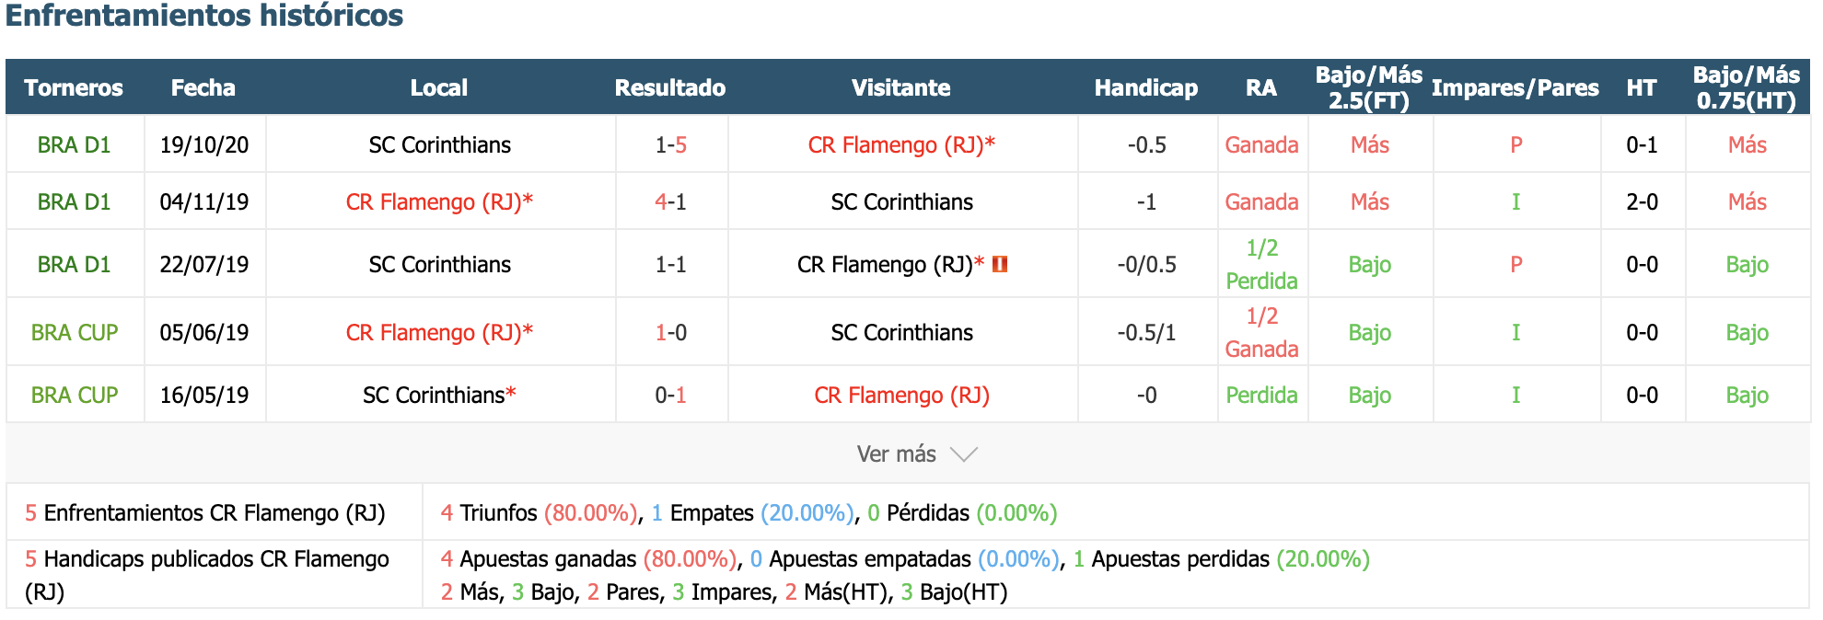
Task: Open the 1-1 result from 22/07/19
Action: (x=670, y=264)
